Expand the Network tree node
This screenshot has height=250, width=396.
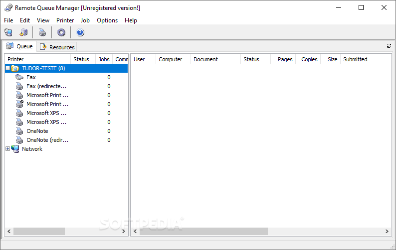tap(8, 149)
